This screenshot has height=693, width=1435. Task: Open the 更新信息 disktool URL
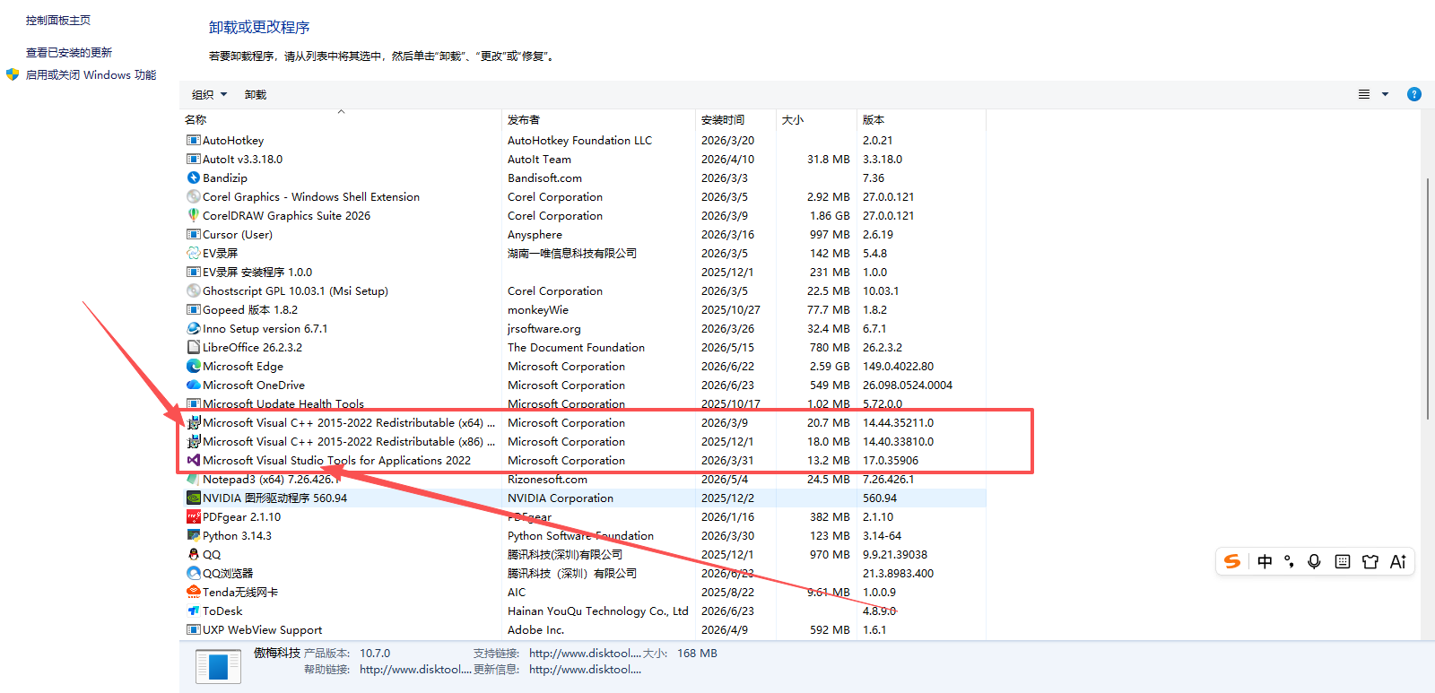click(585, 669)
